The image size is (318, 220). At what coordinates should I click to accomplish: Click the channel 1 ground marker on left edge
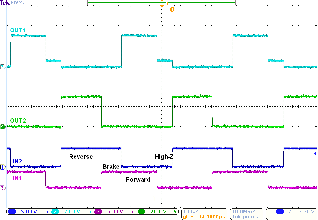click(x=2, y=167)
